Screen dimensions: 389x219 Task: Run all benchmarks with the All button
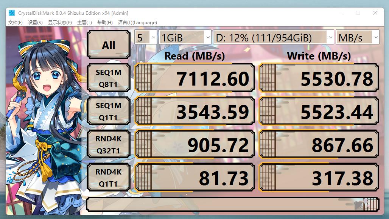click(x=109, y=45)
